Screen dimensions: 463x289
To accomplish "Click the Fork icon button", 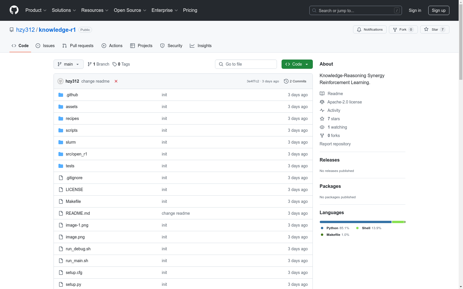I will [395, 29].
